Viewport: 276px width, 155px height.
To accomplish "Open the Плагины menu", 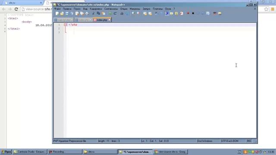I will coord(157,9).
